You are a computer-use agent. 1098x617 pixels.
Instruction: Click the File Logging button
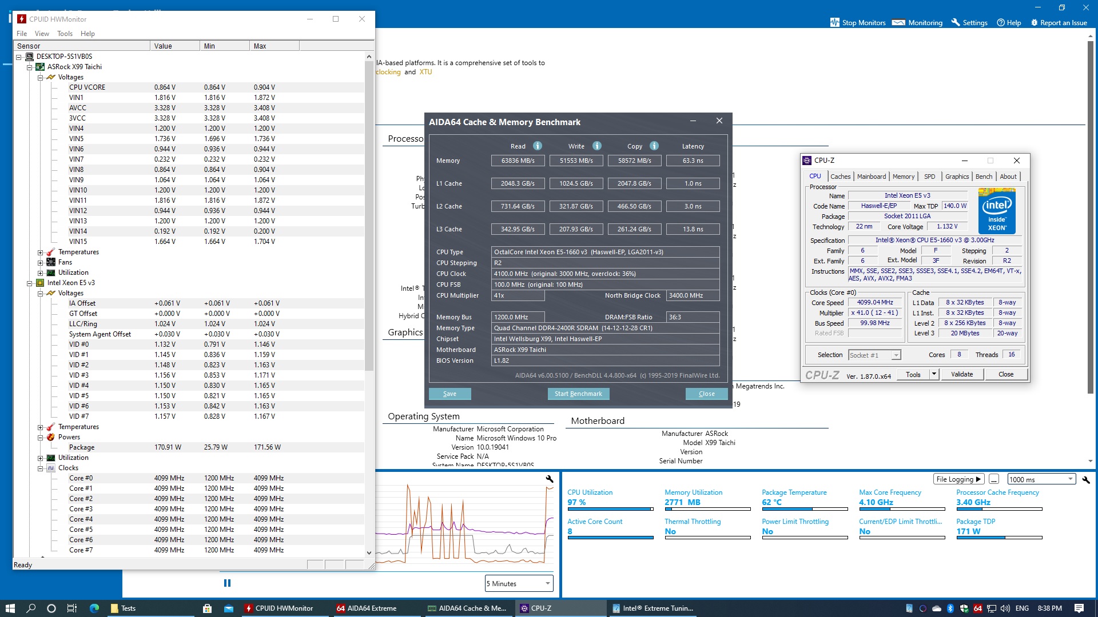point(958,479)
